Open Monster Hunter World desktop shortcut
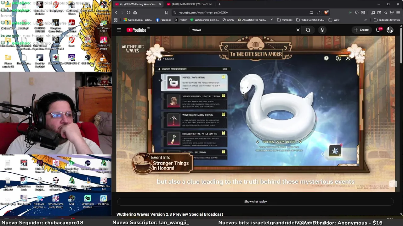Image resolution: width=403 pixels, height=226 pixels. point(56,43)
